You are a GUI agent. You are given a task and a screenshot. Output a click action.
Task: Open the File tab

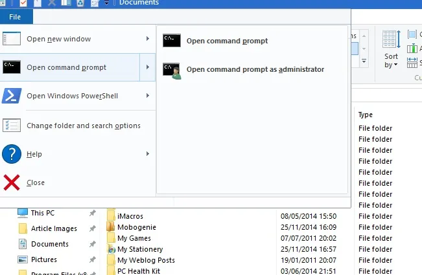click(15, 17)
